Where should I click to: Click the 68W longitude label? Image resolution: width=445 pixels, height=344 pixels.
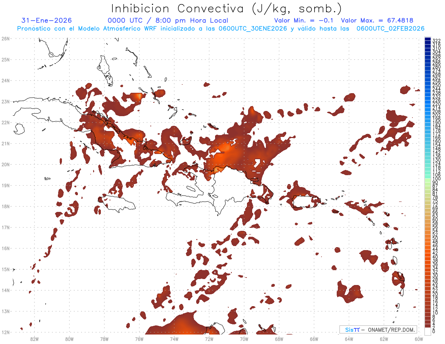[x=279, y=339]
